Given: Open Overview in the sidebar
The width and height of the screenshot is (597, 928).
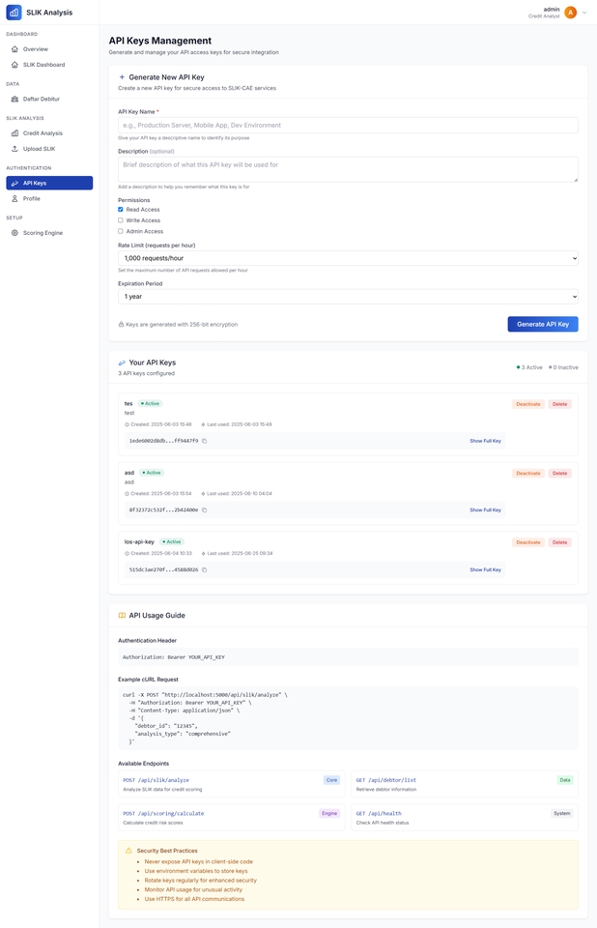Looking at the screenshot, I should pyautogui.click(x=49, y=49).
